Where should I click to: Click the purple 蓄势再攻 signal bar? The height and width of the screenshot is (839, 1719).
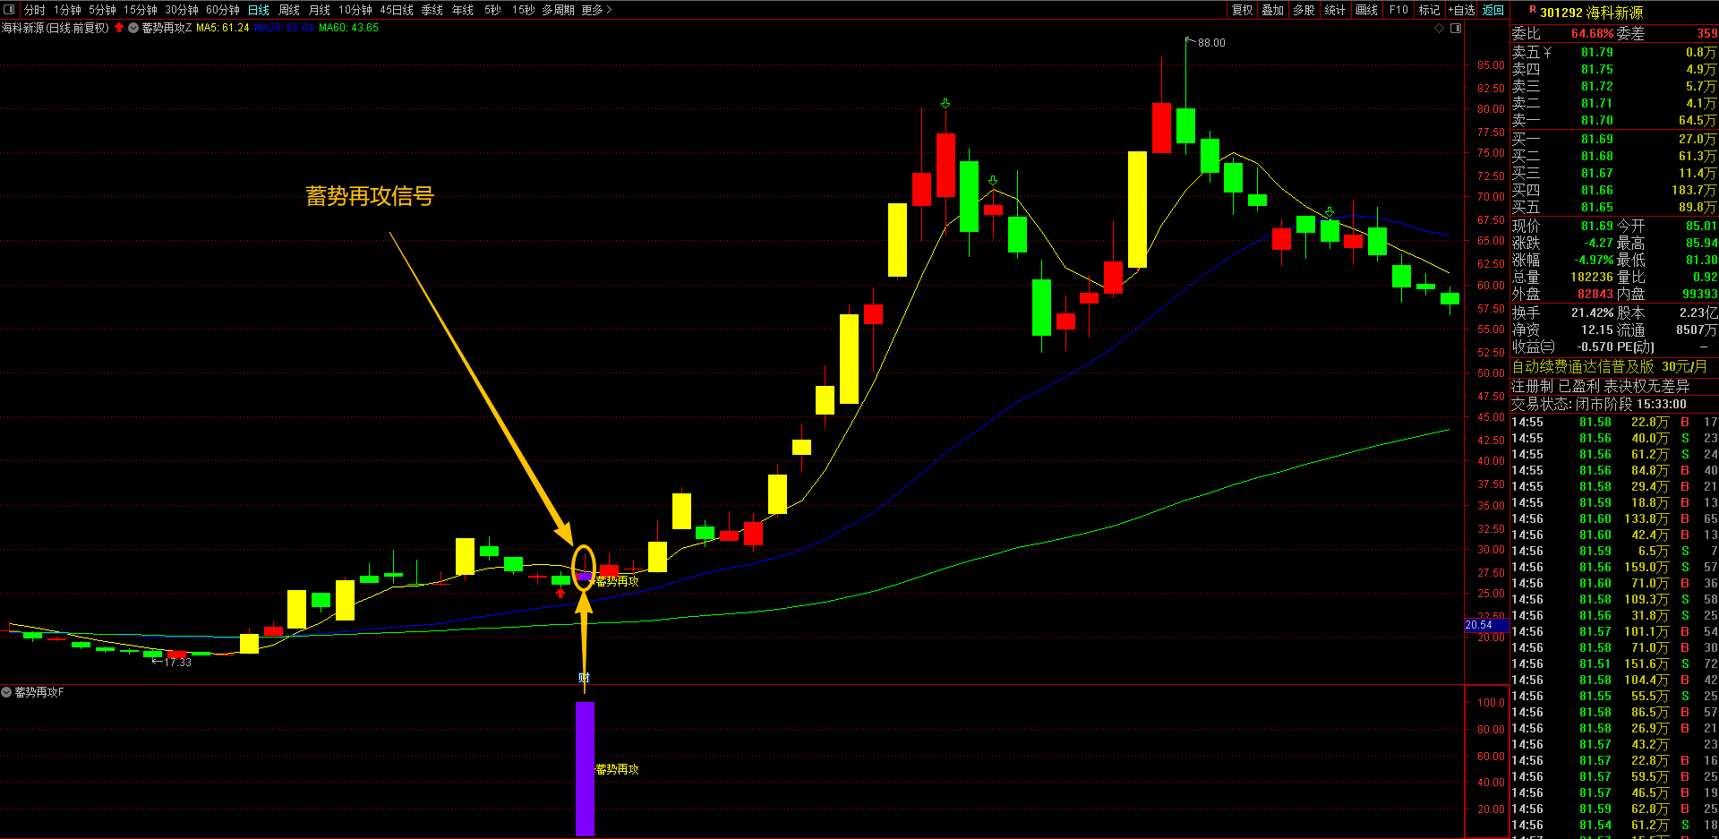pos(585,768)
